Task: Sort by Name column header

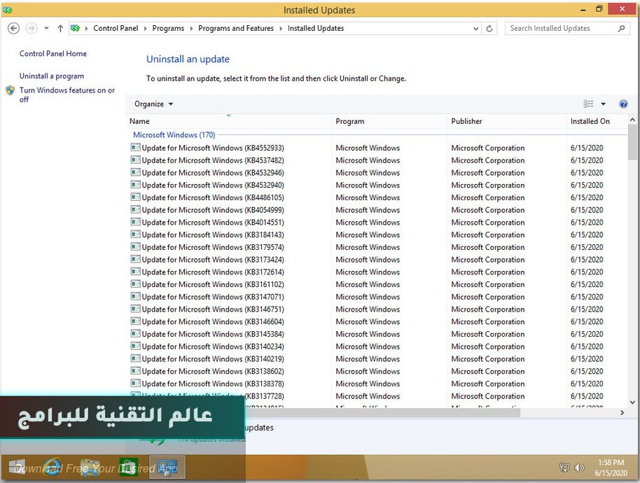Action: point(228,121)
